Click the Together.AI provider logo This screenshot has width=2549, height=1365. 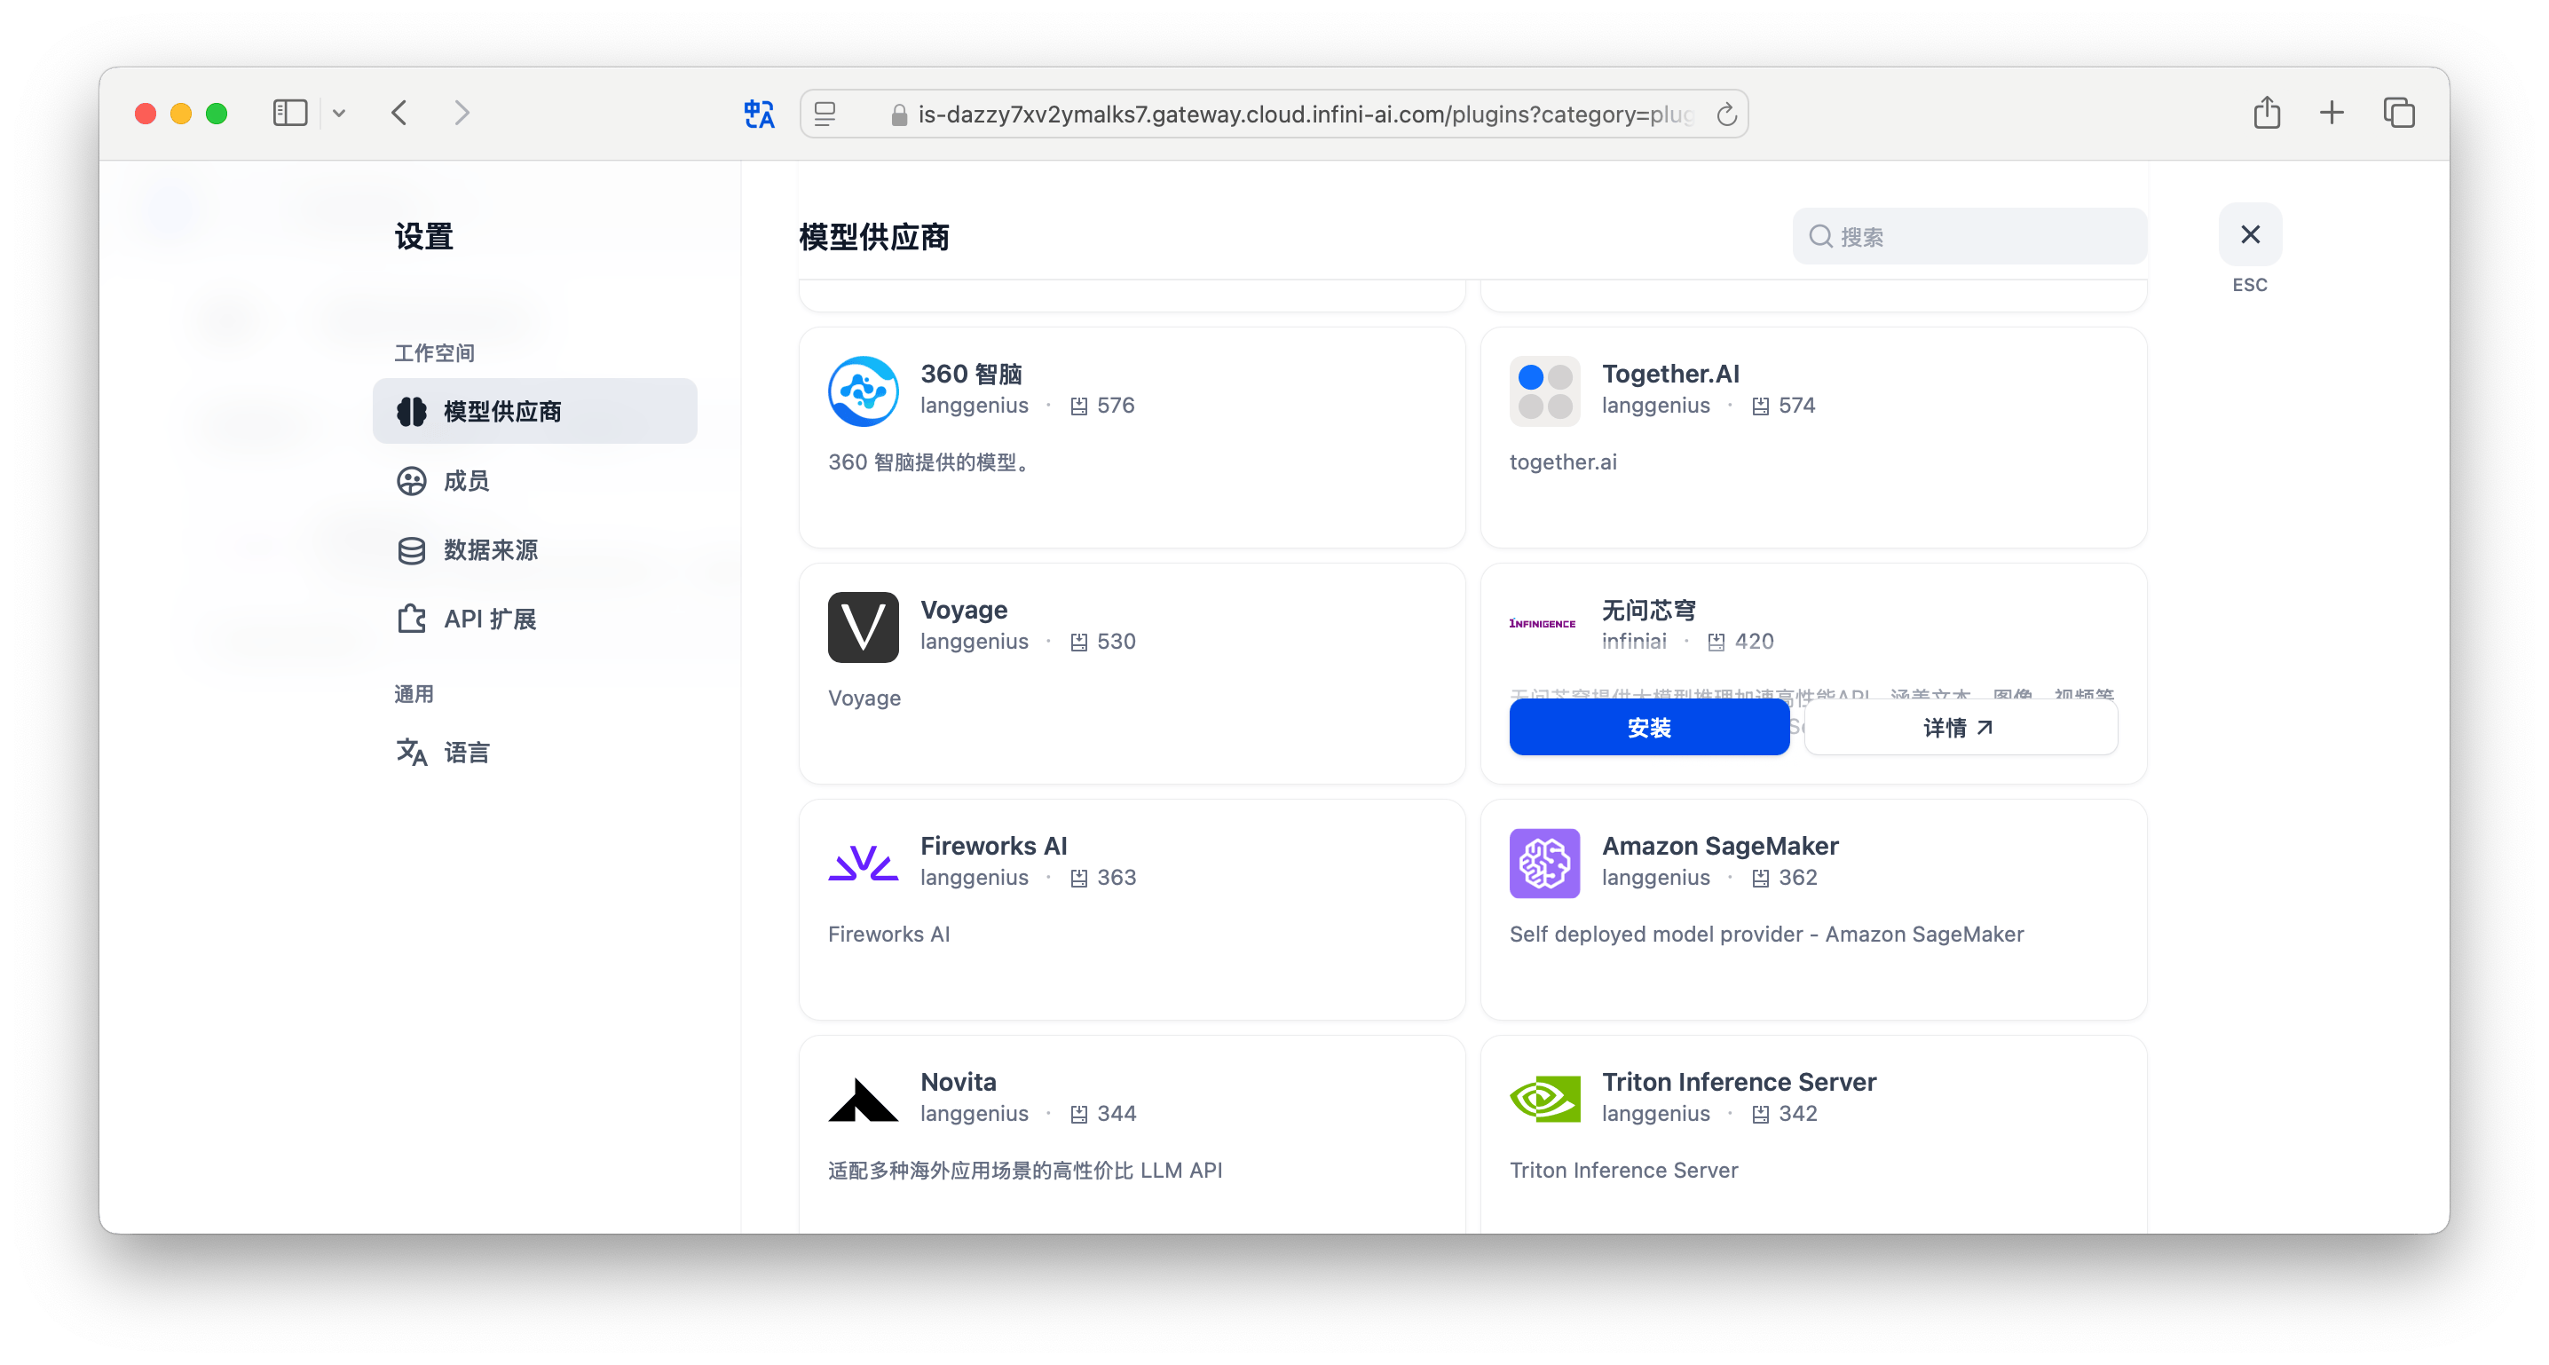[1543, 391]
